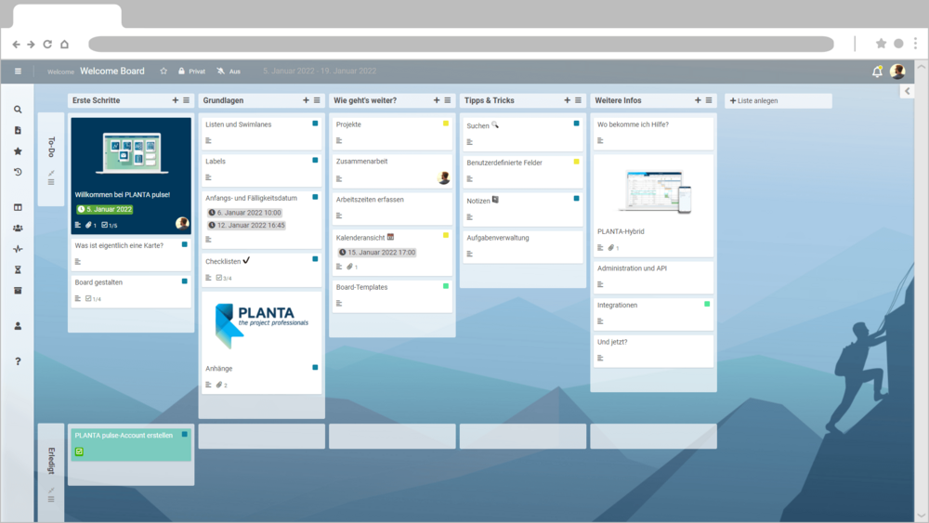Toggle the notification mute 'Aus' setting

coord(229,72)
